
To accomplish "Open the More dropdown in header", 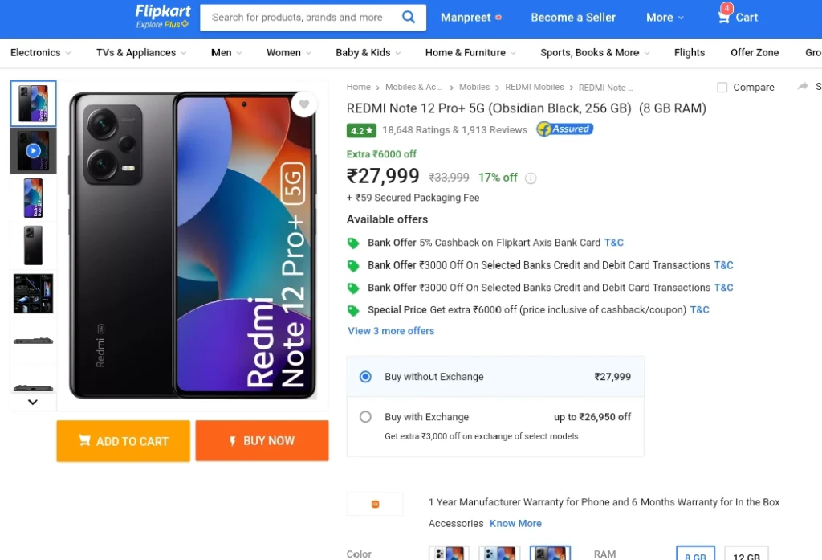I will point(665,18).
